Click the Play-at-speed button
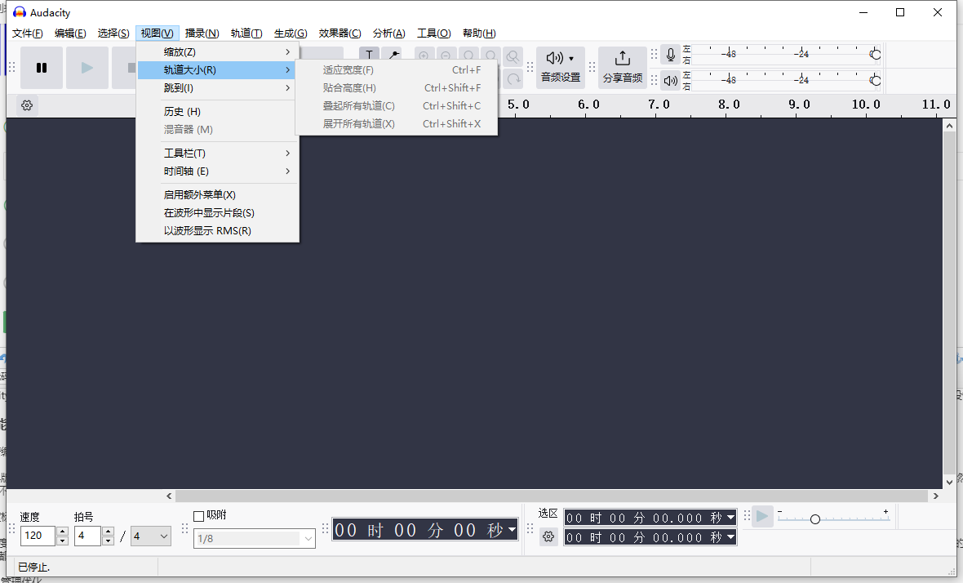The image size is (963, 583). 761,517
